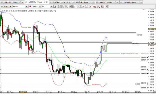Click the highlighted '16:18 Jan' date on time axis
The width and height of the screenshot is (156, 94).
pyautogui.click(x=23, y=92)
